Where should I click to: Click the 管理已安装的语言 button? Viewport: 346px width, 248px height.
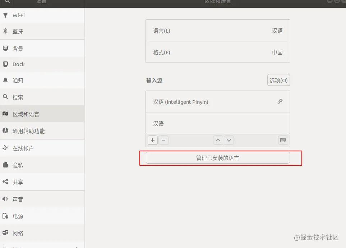[x=218, y=158]
